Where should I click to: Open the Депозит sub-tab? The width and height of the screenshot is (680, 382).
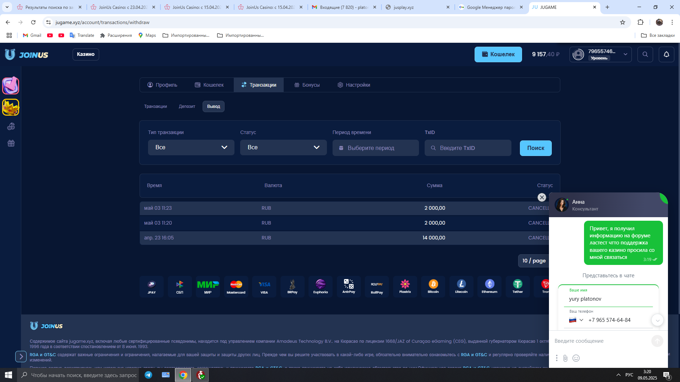187,106
